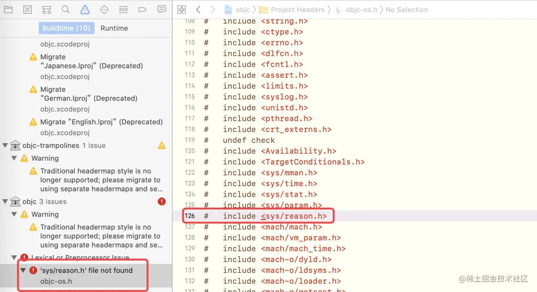Click the include <sys/stat.h> code line
The image size is (537, 292).
[x=261, y=194]
